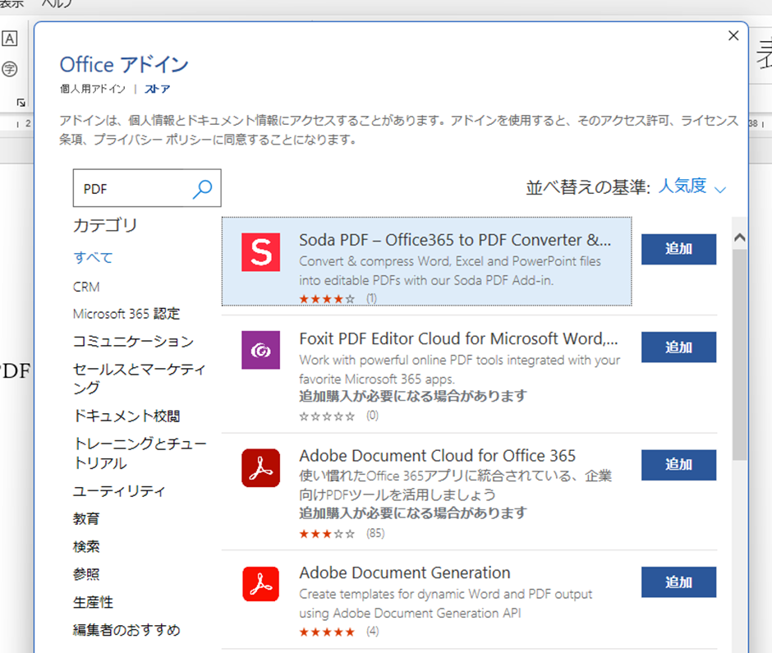The width and height of the screenshot is (772, 653).
Task: Open the Foxit PDF Editor Cloud title
Action: (458, 338)
